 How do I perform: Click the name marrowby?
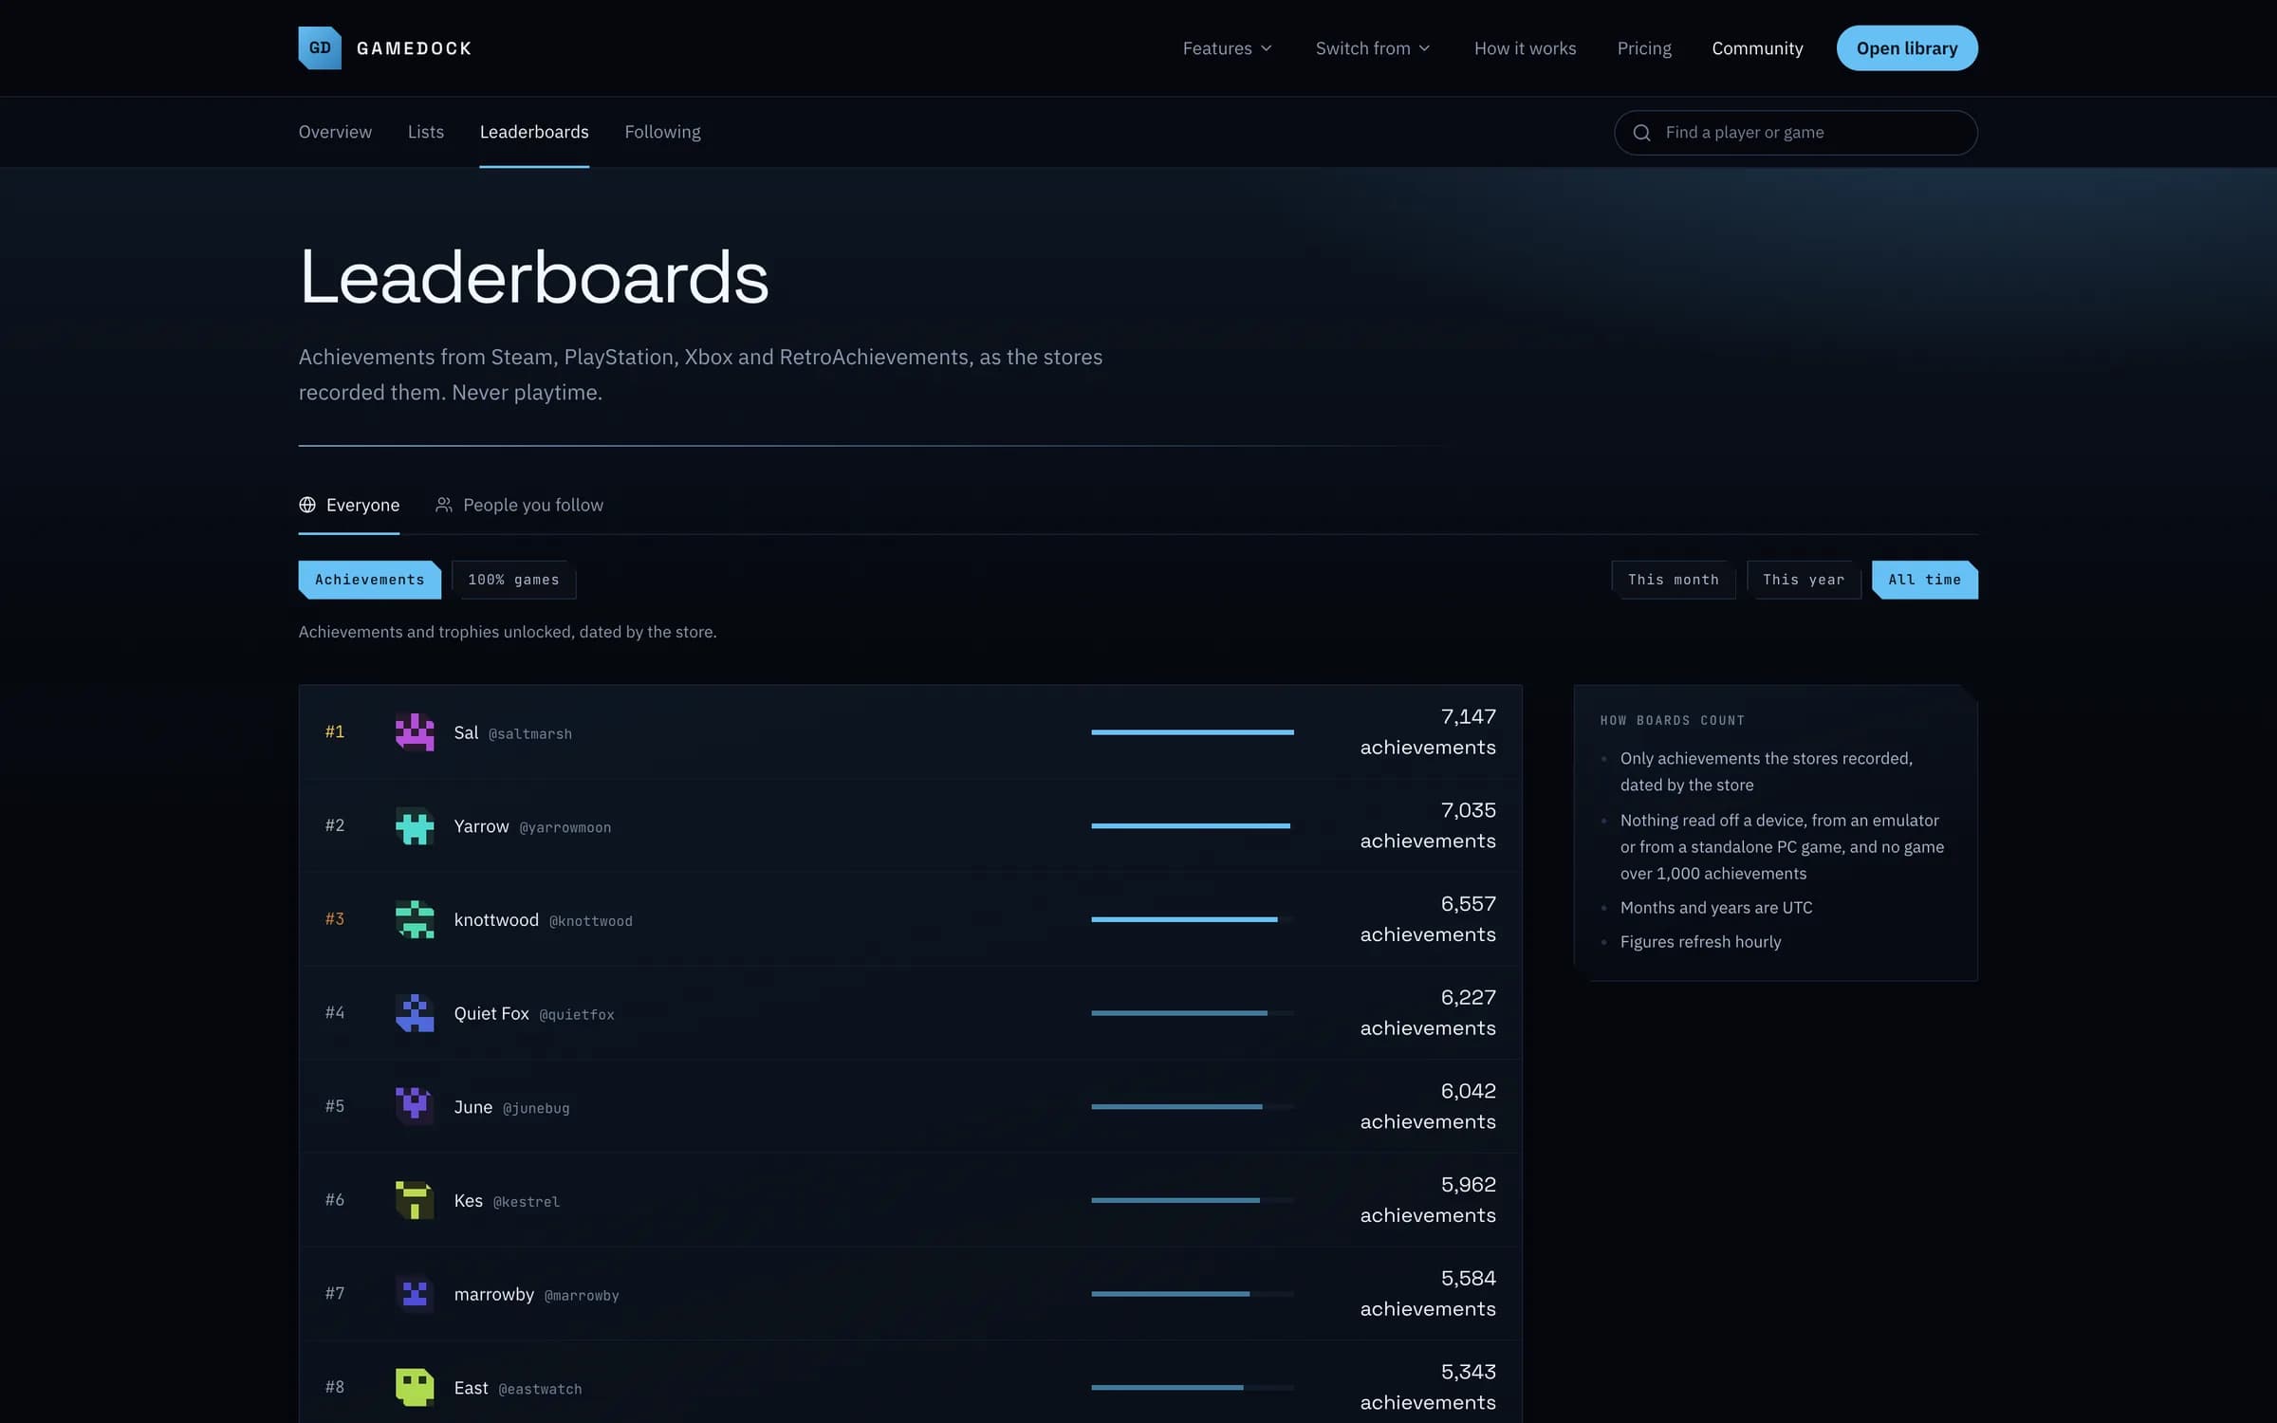point(494,1294)
